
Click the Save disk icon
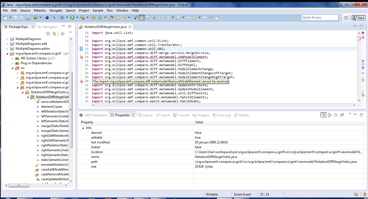[15, 17]
